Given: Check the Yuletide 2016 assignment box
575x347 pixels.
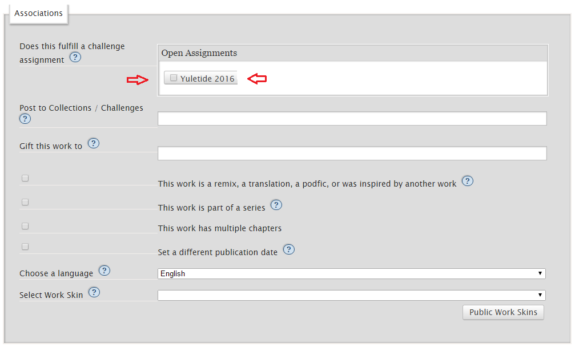Looking at the screenshot, I should 174,78.
